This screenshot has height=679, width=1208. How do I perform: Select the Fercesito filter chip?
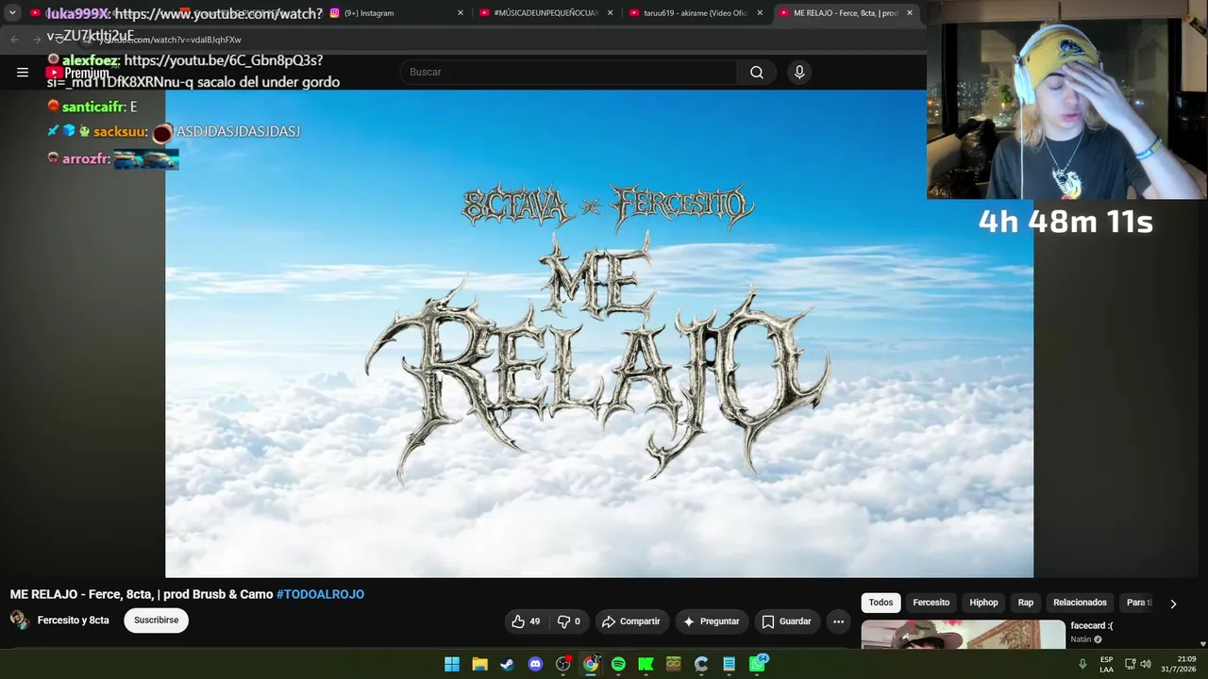pyautogui.click(x=931, y=603)
